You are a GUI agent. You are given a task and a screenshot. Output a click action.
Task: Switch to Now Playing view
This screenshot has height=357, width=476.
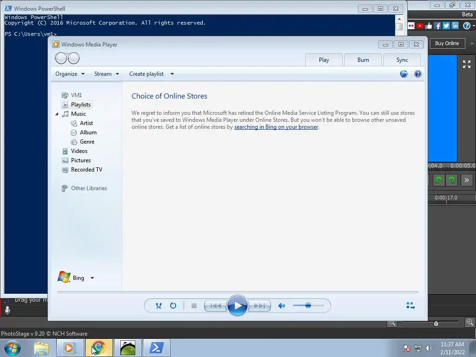point(410,305)
